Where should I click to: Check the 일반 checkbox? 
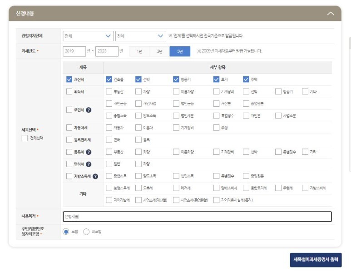point(109,164)
